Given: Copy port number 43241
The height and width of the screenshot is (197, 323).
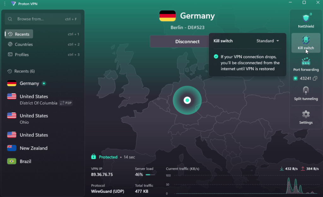Looking at the screenshot, I should [x=315, y=78].
